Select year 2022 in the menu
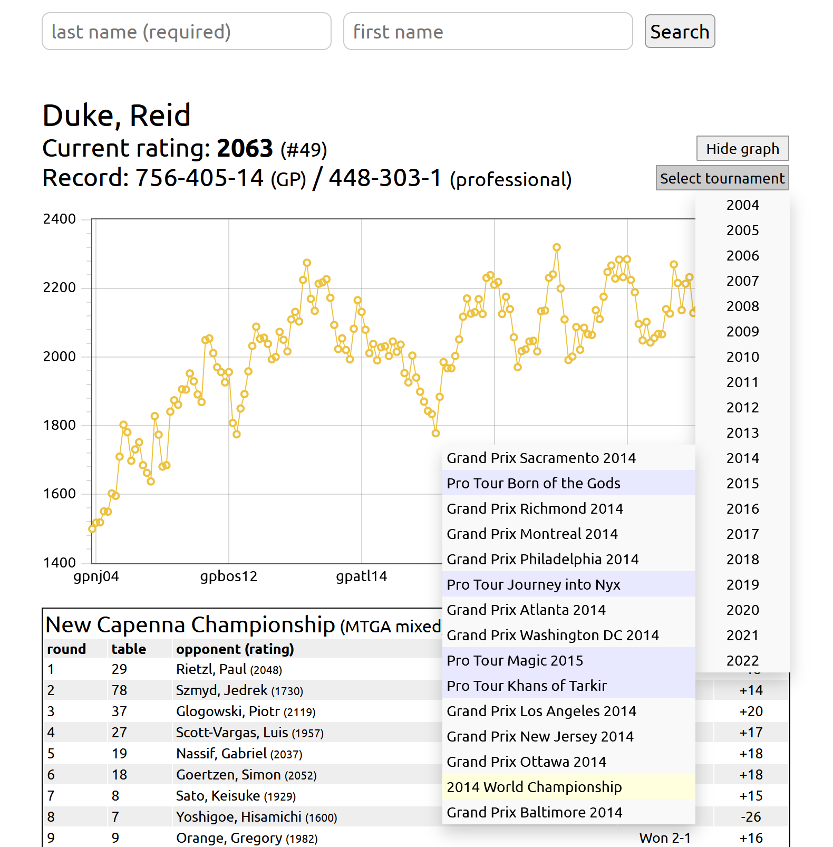This screenshot has width=833, height=847. coord(742,661)
